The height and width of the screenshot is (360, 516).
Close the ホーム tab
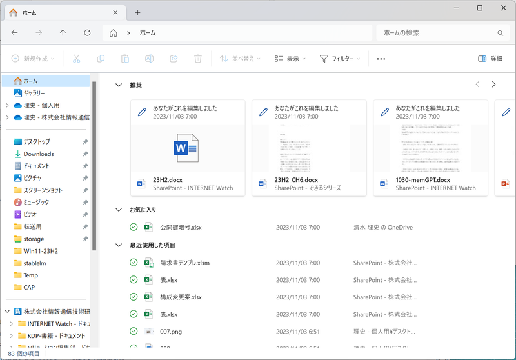click(x=115, y=12)
